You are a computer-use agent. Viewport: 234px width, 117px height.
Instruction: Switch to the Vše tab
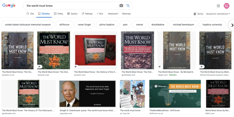[30, 14]
